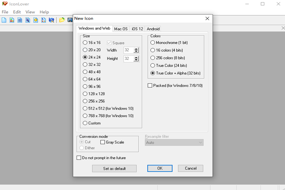Click the IconLover heart logo in title bar

pyautogui.click(x=5, y=4)
